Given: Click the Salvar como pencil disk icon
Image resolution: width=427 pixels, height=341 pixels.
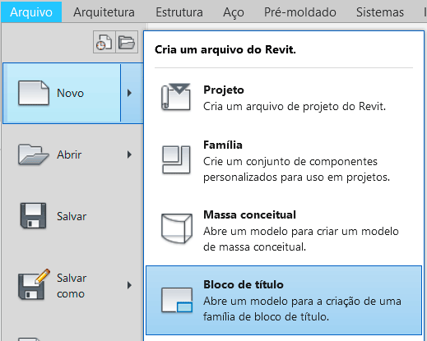Looking at the screenshot, I should pyautogui.click(x=34, y=284).
